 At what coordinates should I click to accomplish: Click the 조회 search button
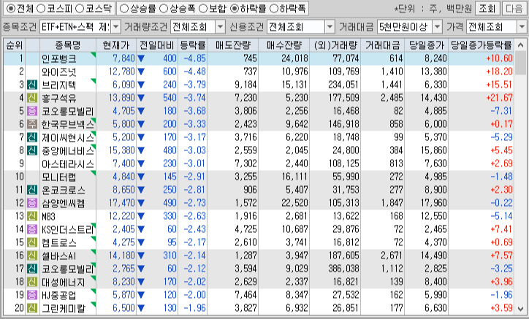pos(487,9)
